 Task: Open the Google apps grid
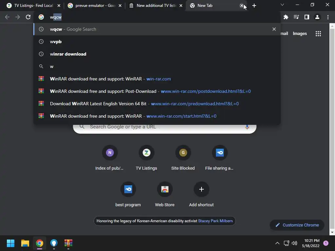318,34
